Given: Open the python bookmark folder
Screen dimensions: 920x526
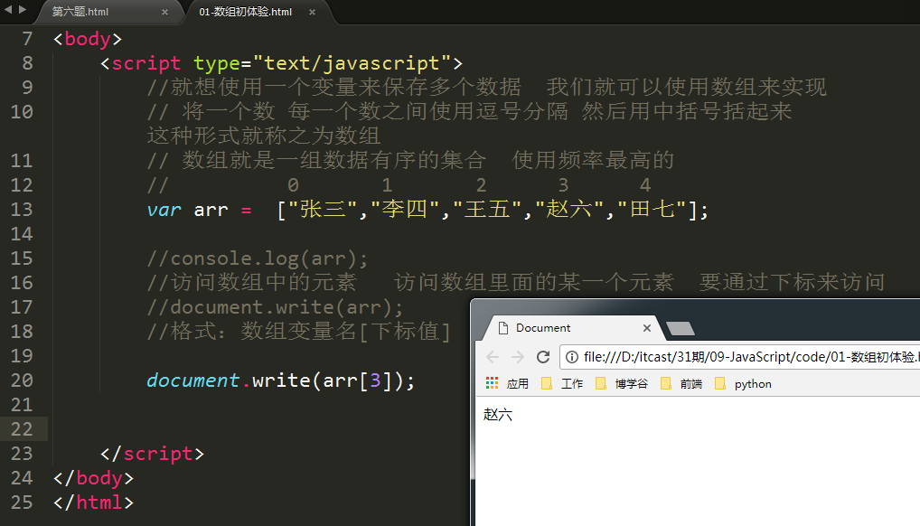Looking at the screenshot, I should tap(744, 384).
